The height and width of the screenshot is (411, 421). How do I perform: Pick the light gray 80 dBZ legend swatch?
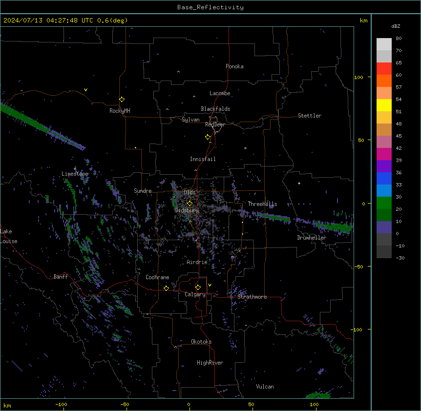click(x=384, y=44)
